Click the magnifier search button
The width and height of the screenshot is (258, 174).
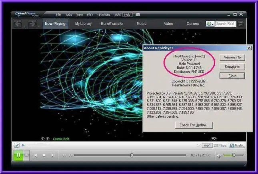point(240,24)
